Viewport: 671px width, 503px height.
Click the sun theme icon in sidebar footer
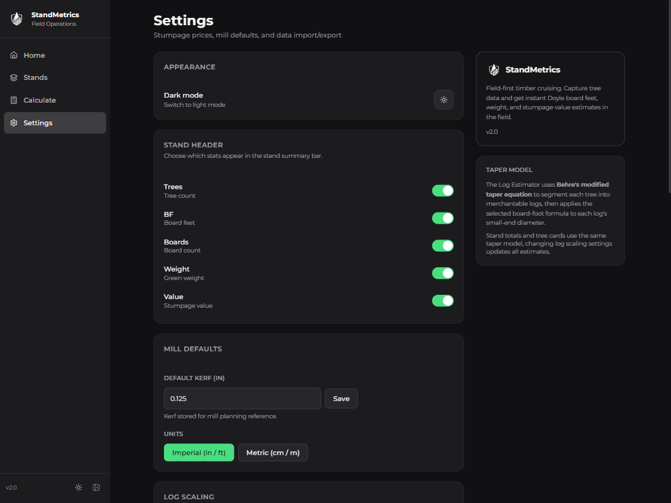(79, 488)
